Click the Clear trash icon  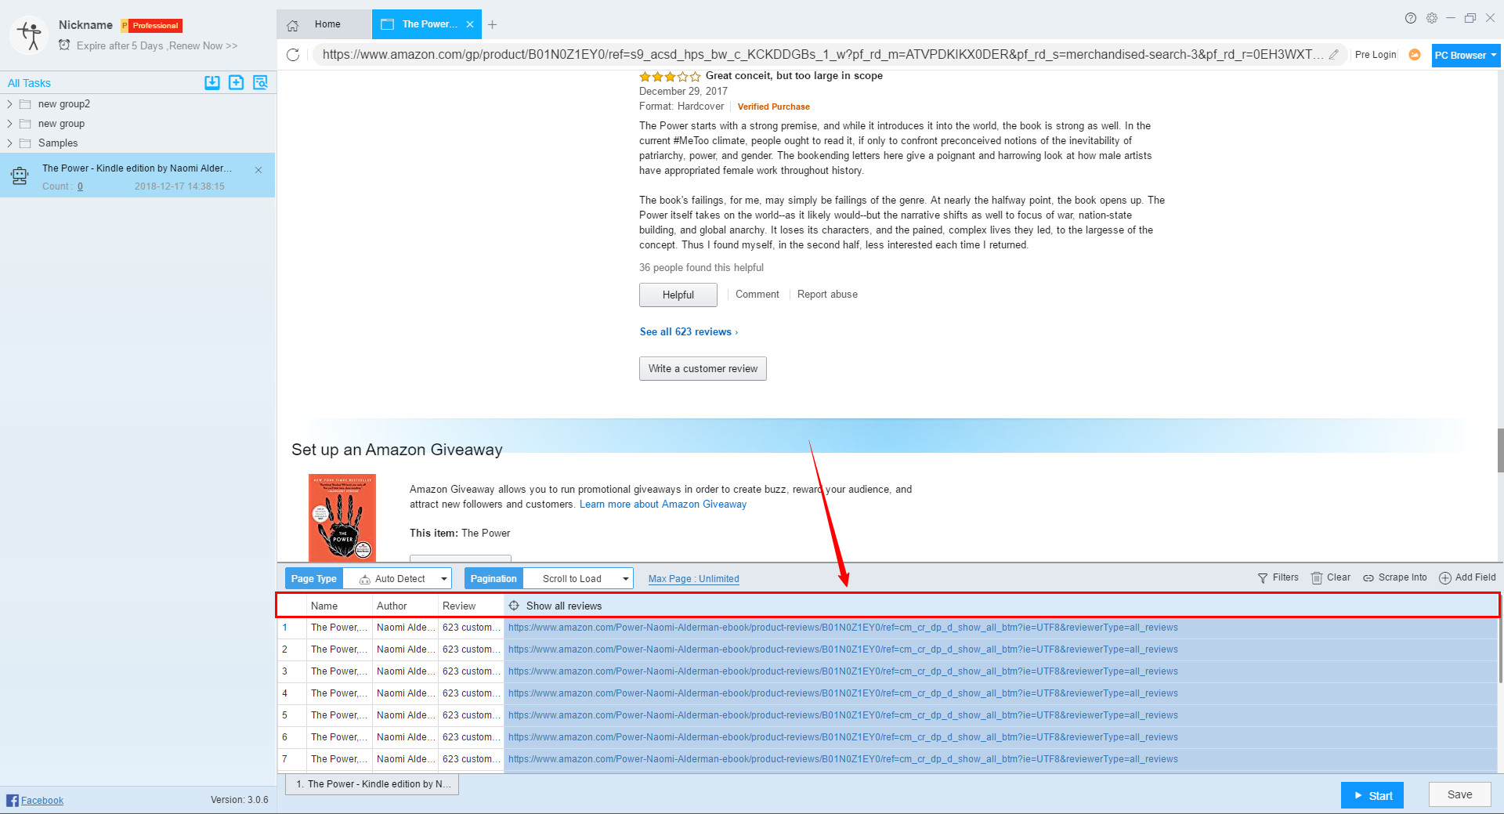point(1317,578)
